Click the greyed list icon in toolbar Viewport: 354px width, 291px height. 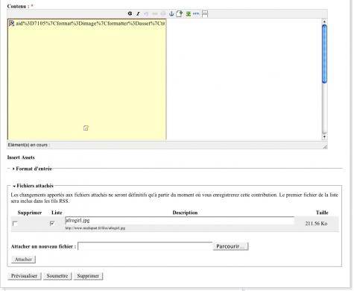(x=163, y=13)
